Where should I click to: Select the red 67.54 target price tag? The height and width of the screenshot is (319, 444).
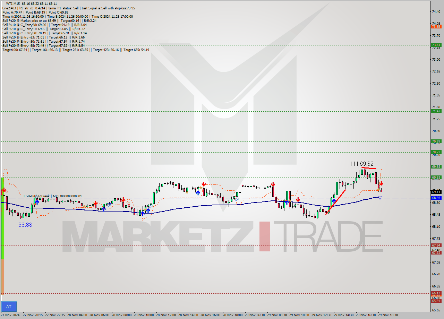click(436, 245)
